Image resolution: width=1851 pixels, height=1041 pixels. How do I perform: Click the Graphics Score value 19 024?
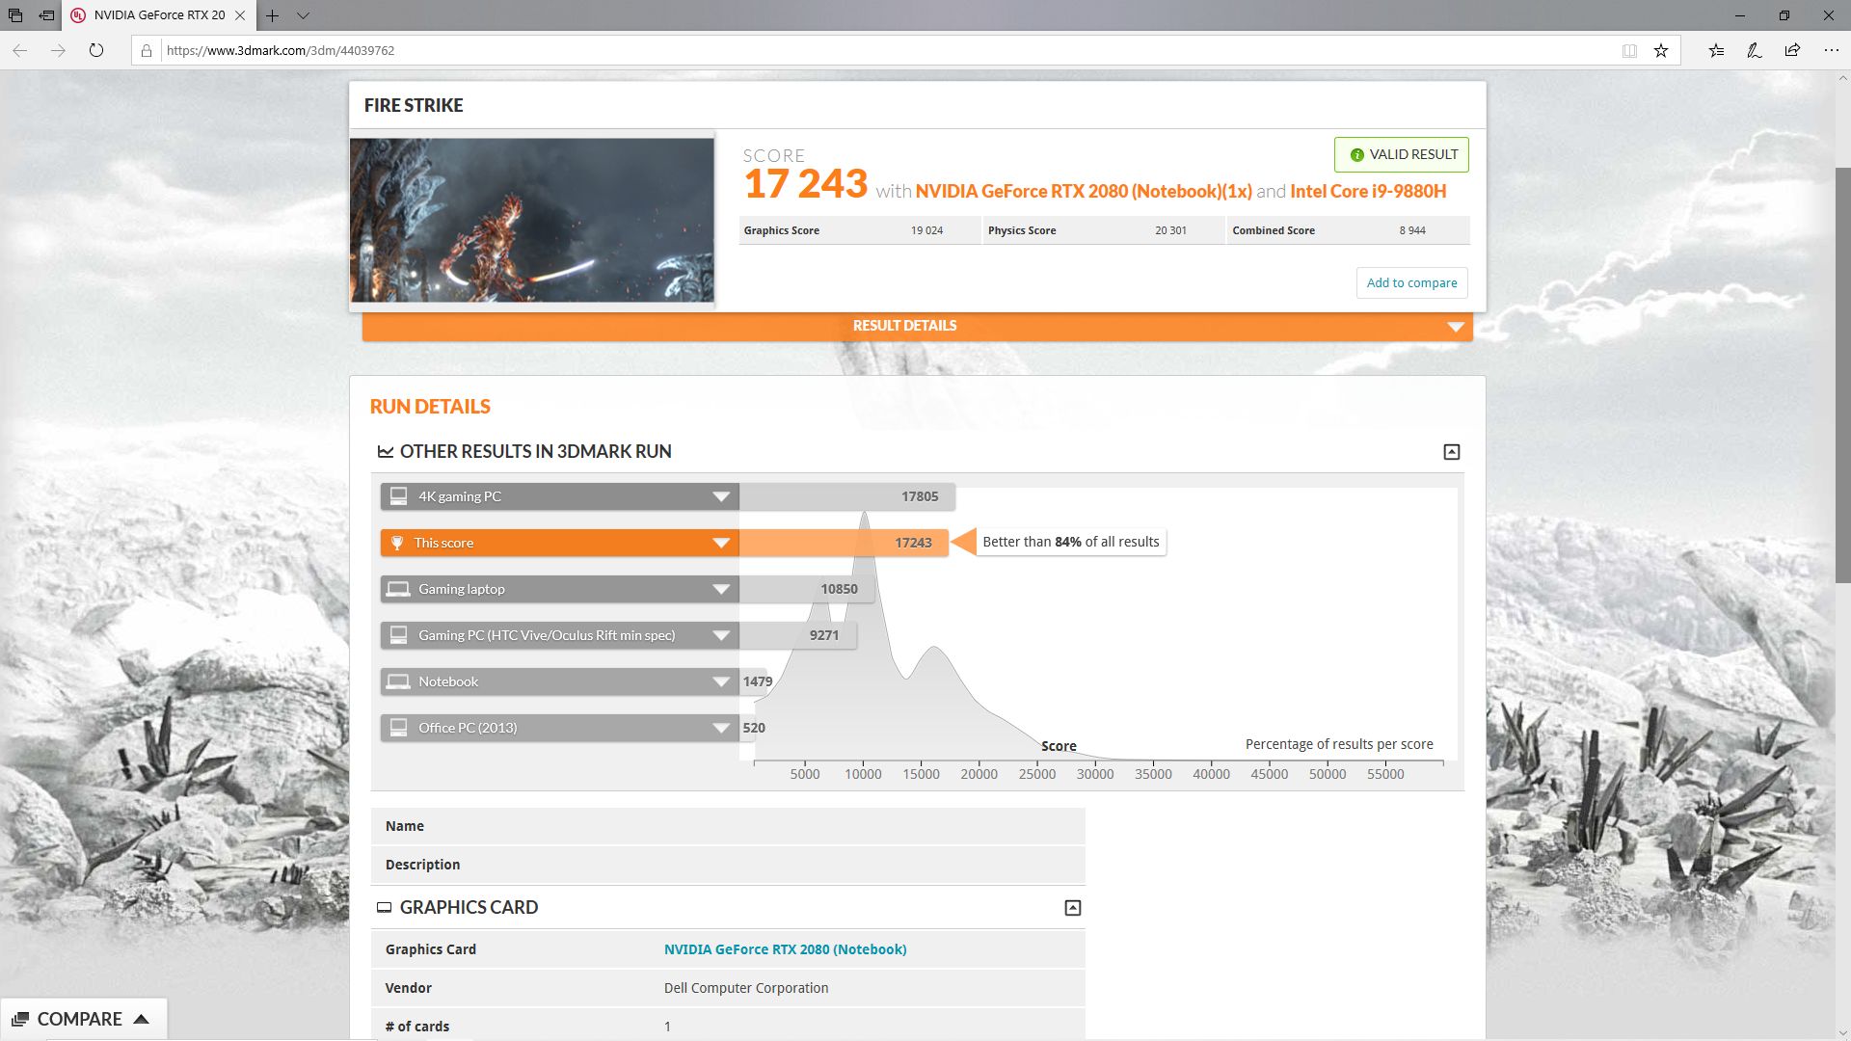pyautogui.click(x=926, y=230)
